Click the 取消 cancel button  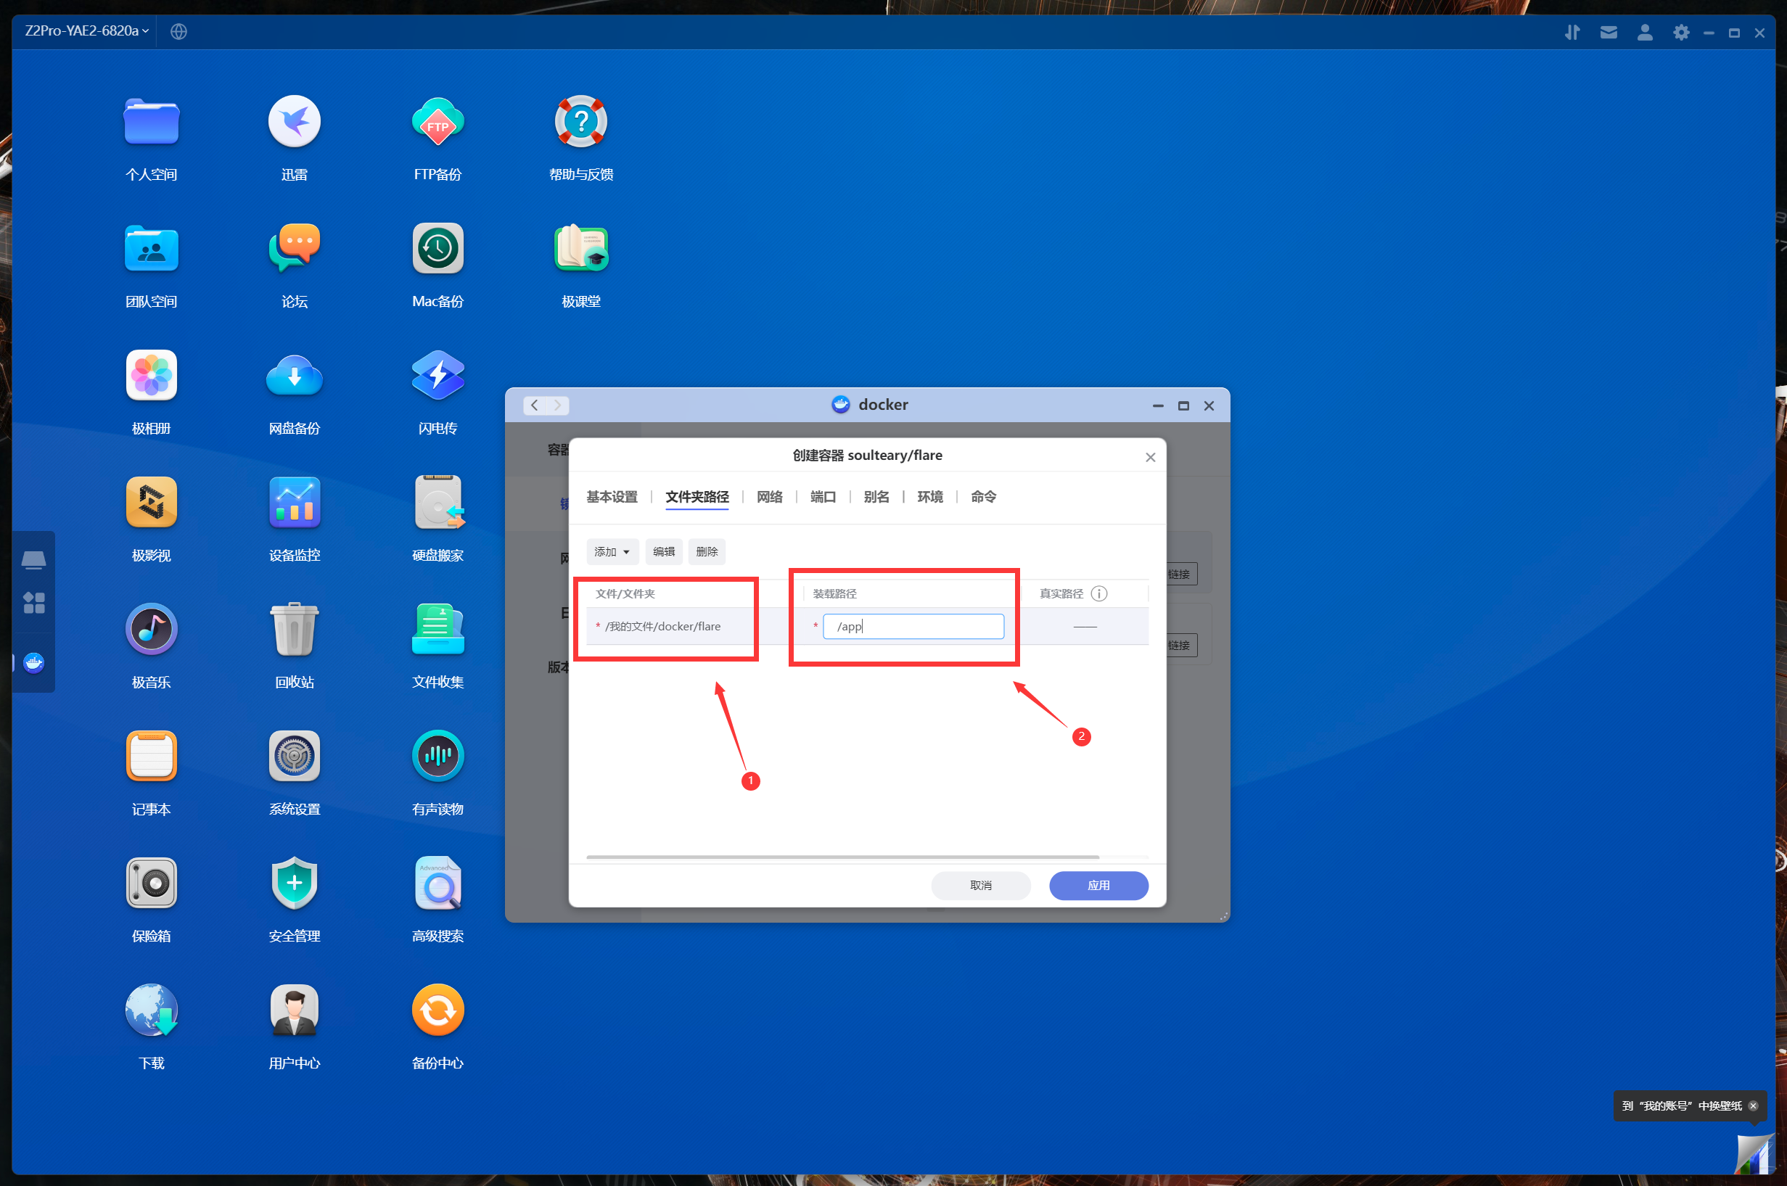pos(980,886)
